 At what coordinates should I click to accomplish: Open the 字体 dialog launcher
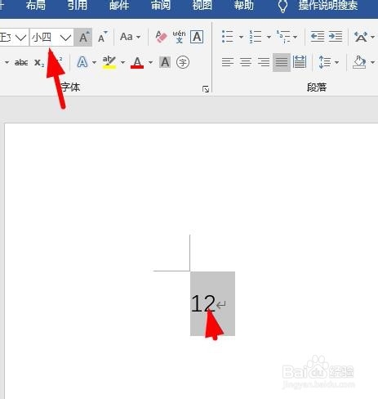click(206, 89)
